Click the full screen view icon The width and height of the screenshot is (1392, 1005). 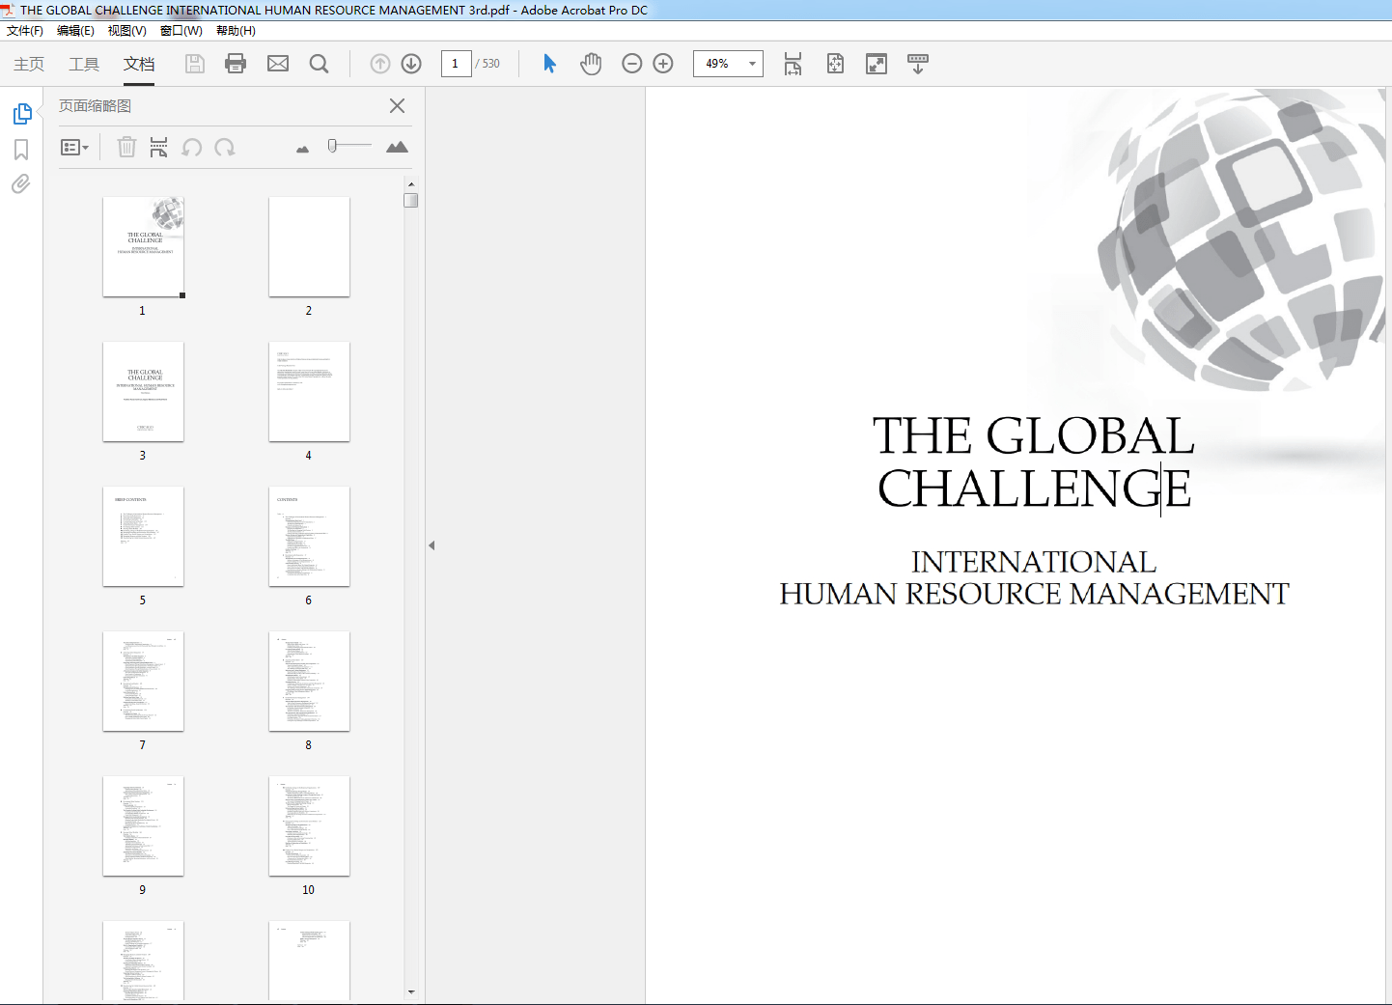tap(877, 64)
